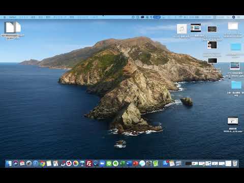Open the Apple menu
This screenshot has height=183, width=244.
click(5, 17)
